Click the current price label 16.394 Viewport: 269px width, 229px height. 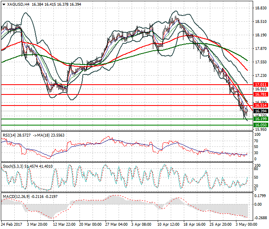coord(261,111)
